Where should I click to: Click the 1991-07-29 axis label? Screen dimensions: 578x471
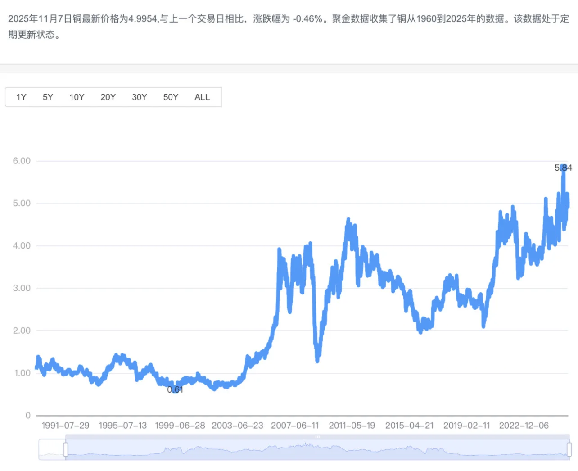[x=65, y=425]
